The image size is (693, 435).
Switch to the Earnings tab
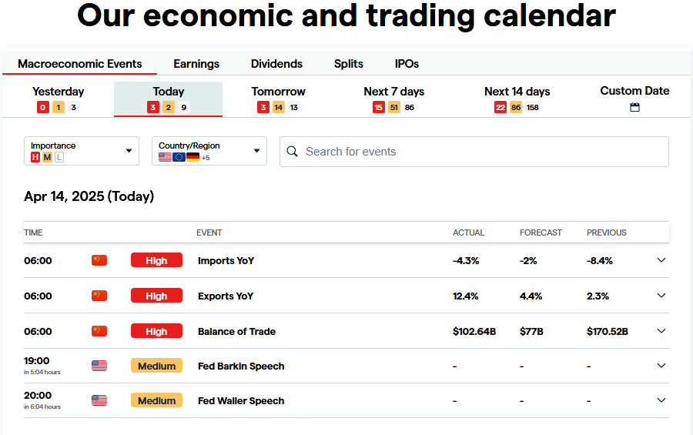[x=196, y=64]
